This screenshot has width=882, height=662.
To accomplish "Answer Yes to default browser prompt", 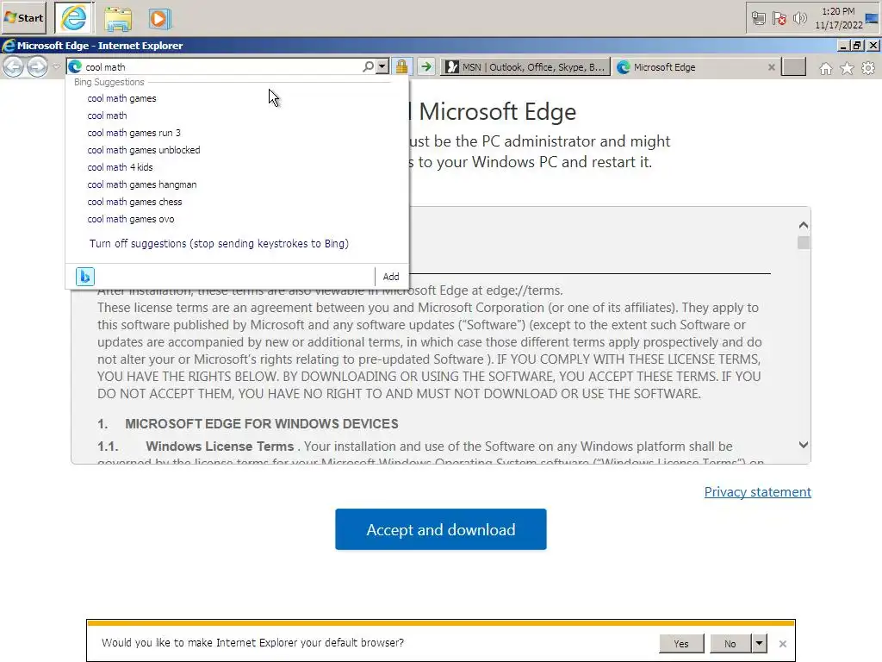I will click(681, 643).
